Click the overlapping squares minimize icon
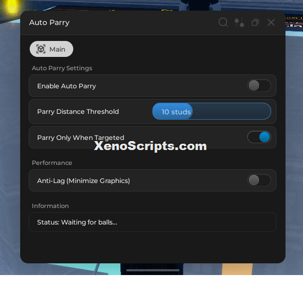The height and width of the screenshot is (291, 303). point(255,22)
